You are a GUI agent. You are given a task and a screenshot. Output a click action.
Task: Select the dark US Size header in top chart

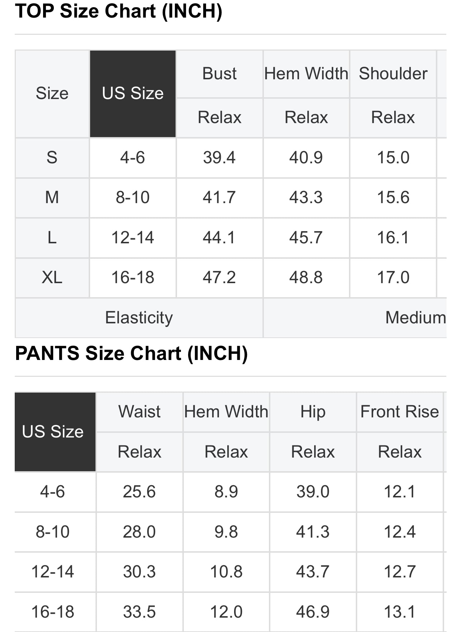point(133,94)
